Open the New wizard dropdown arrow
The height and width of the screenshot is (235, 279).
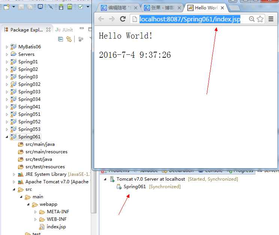click(13, 7)
